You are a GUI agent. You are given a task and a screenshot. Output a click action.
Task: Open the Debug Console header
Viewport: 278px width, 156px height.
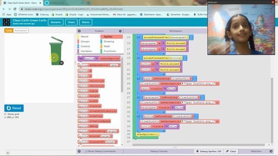coord(159,151)
